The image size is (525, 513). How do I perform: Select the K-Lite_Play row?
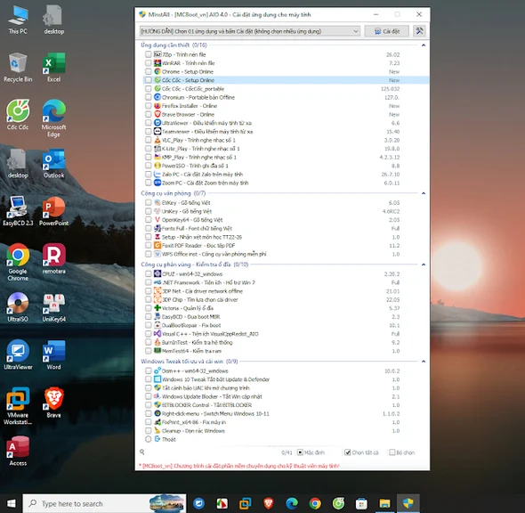(286, 149)
